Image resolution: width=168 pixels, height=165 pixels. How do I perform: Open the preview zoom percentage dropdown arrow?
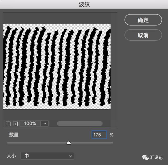click(x=45, y=123)
